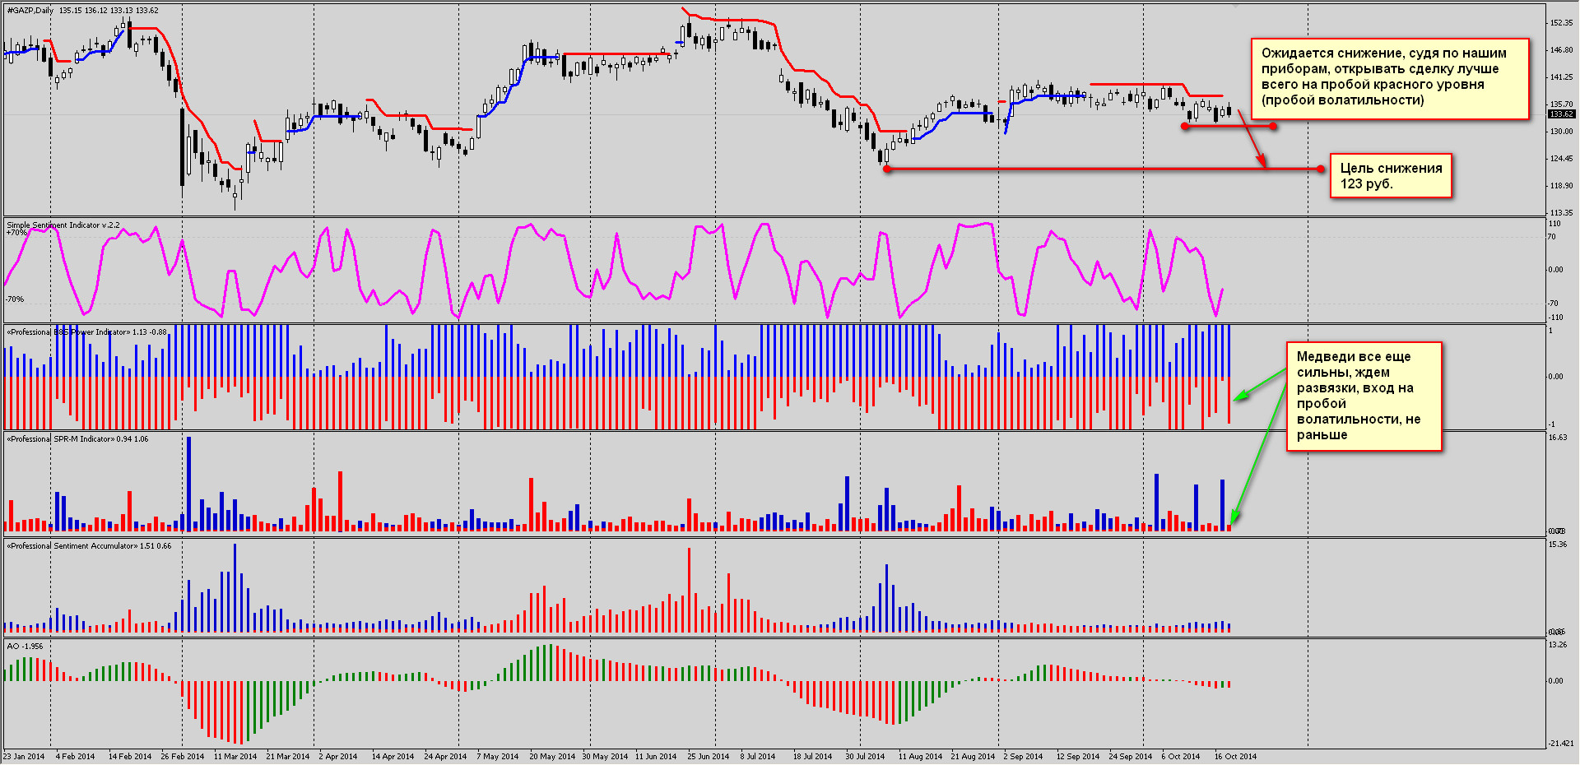Click the Professional Bulls Power Indicator label

tap(86, 332)
